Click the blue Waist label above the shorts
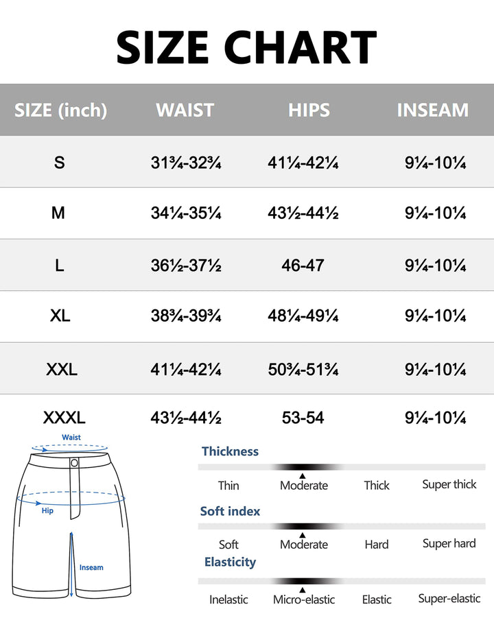The width and height of the screenshot is (494, 642). 71,437
